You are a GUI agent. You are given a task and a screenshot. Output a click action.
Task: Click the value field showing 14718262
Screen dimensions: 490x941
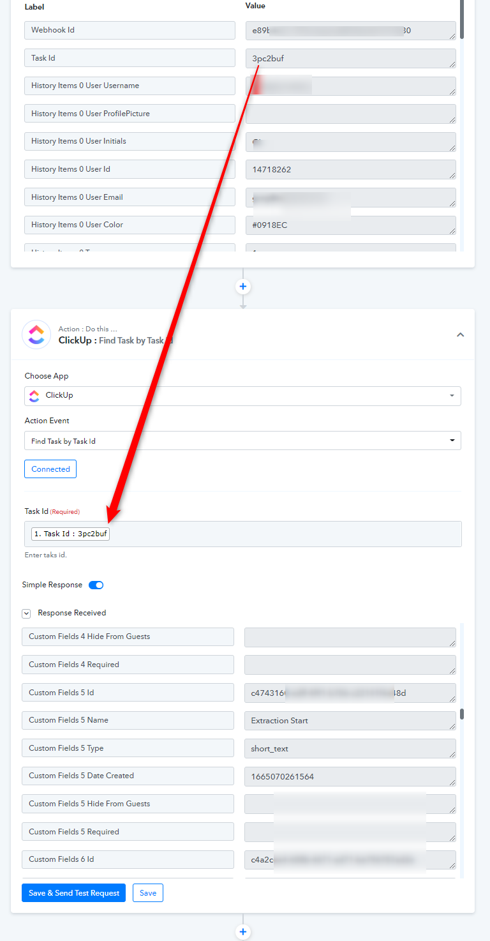351,169
